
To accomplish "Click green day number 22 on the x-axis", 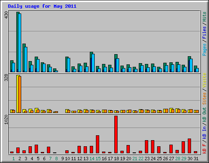I will pyautogui.click(x=141, y=159).
